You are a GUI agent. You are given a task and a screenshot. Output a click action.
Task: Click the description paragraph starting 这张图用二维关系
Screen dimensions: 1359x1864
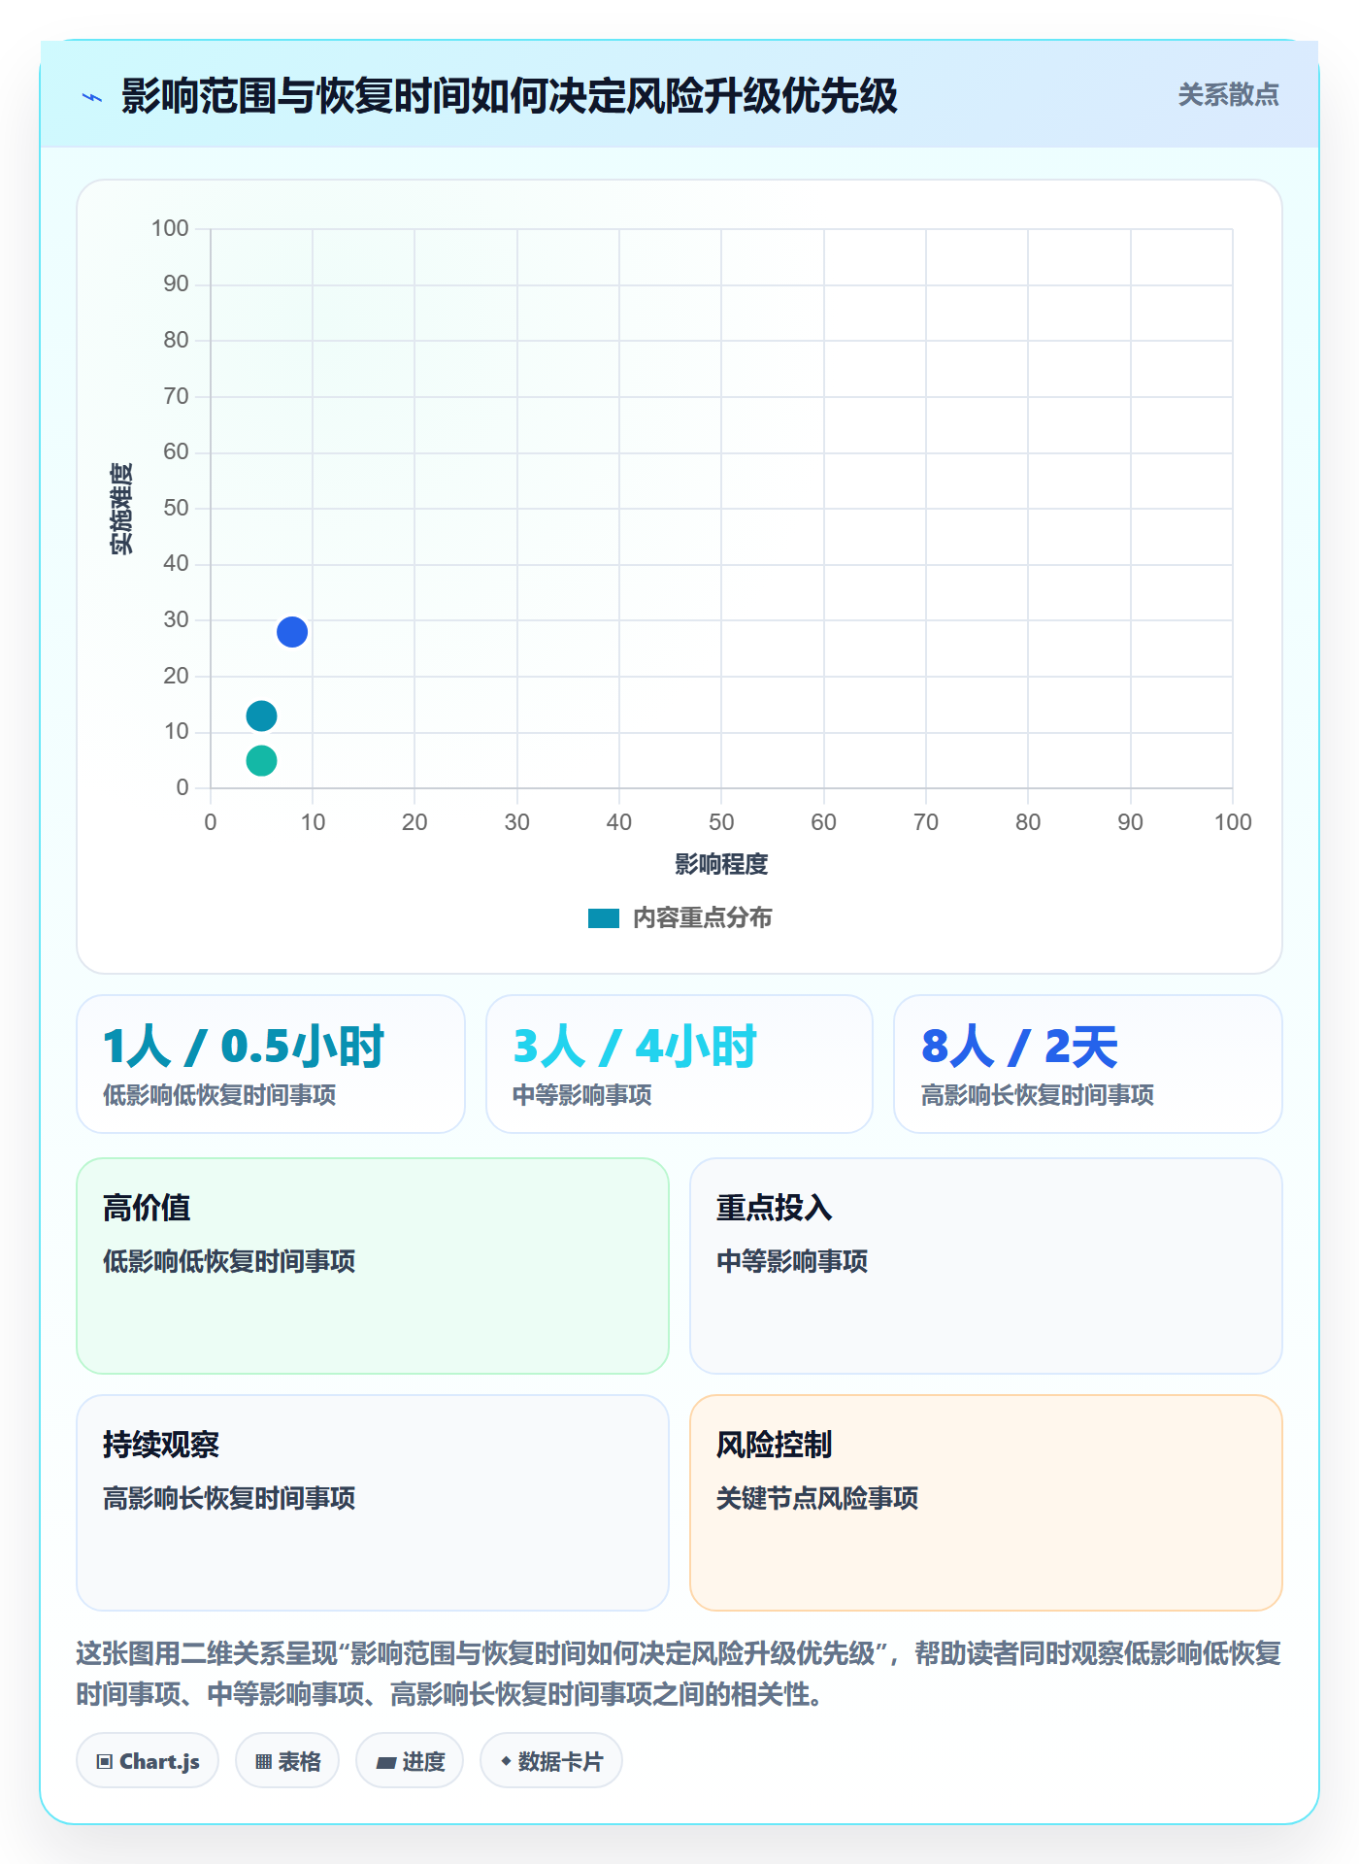coord(679,1674)
